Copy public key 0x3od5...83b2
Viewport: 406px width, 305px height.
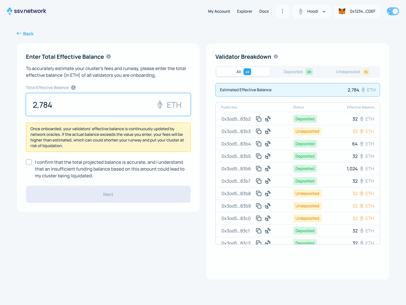point(259,119)
